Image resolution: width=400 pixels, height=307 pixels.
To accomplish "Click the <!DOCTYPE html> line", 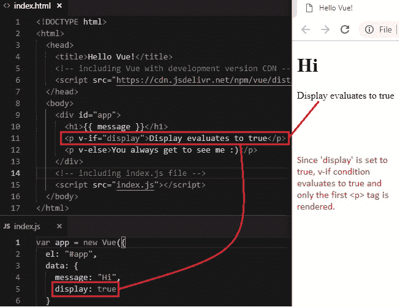I will (72, 21).
